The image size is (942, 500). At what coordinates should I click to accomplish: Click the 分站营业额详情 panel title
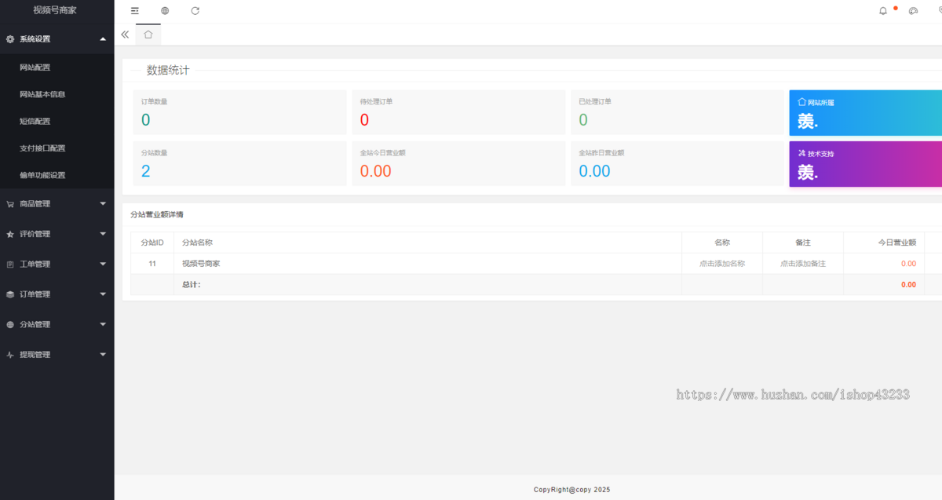[157, 214]
